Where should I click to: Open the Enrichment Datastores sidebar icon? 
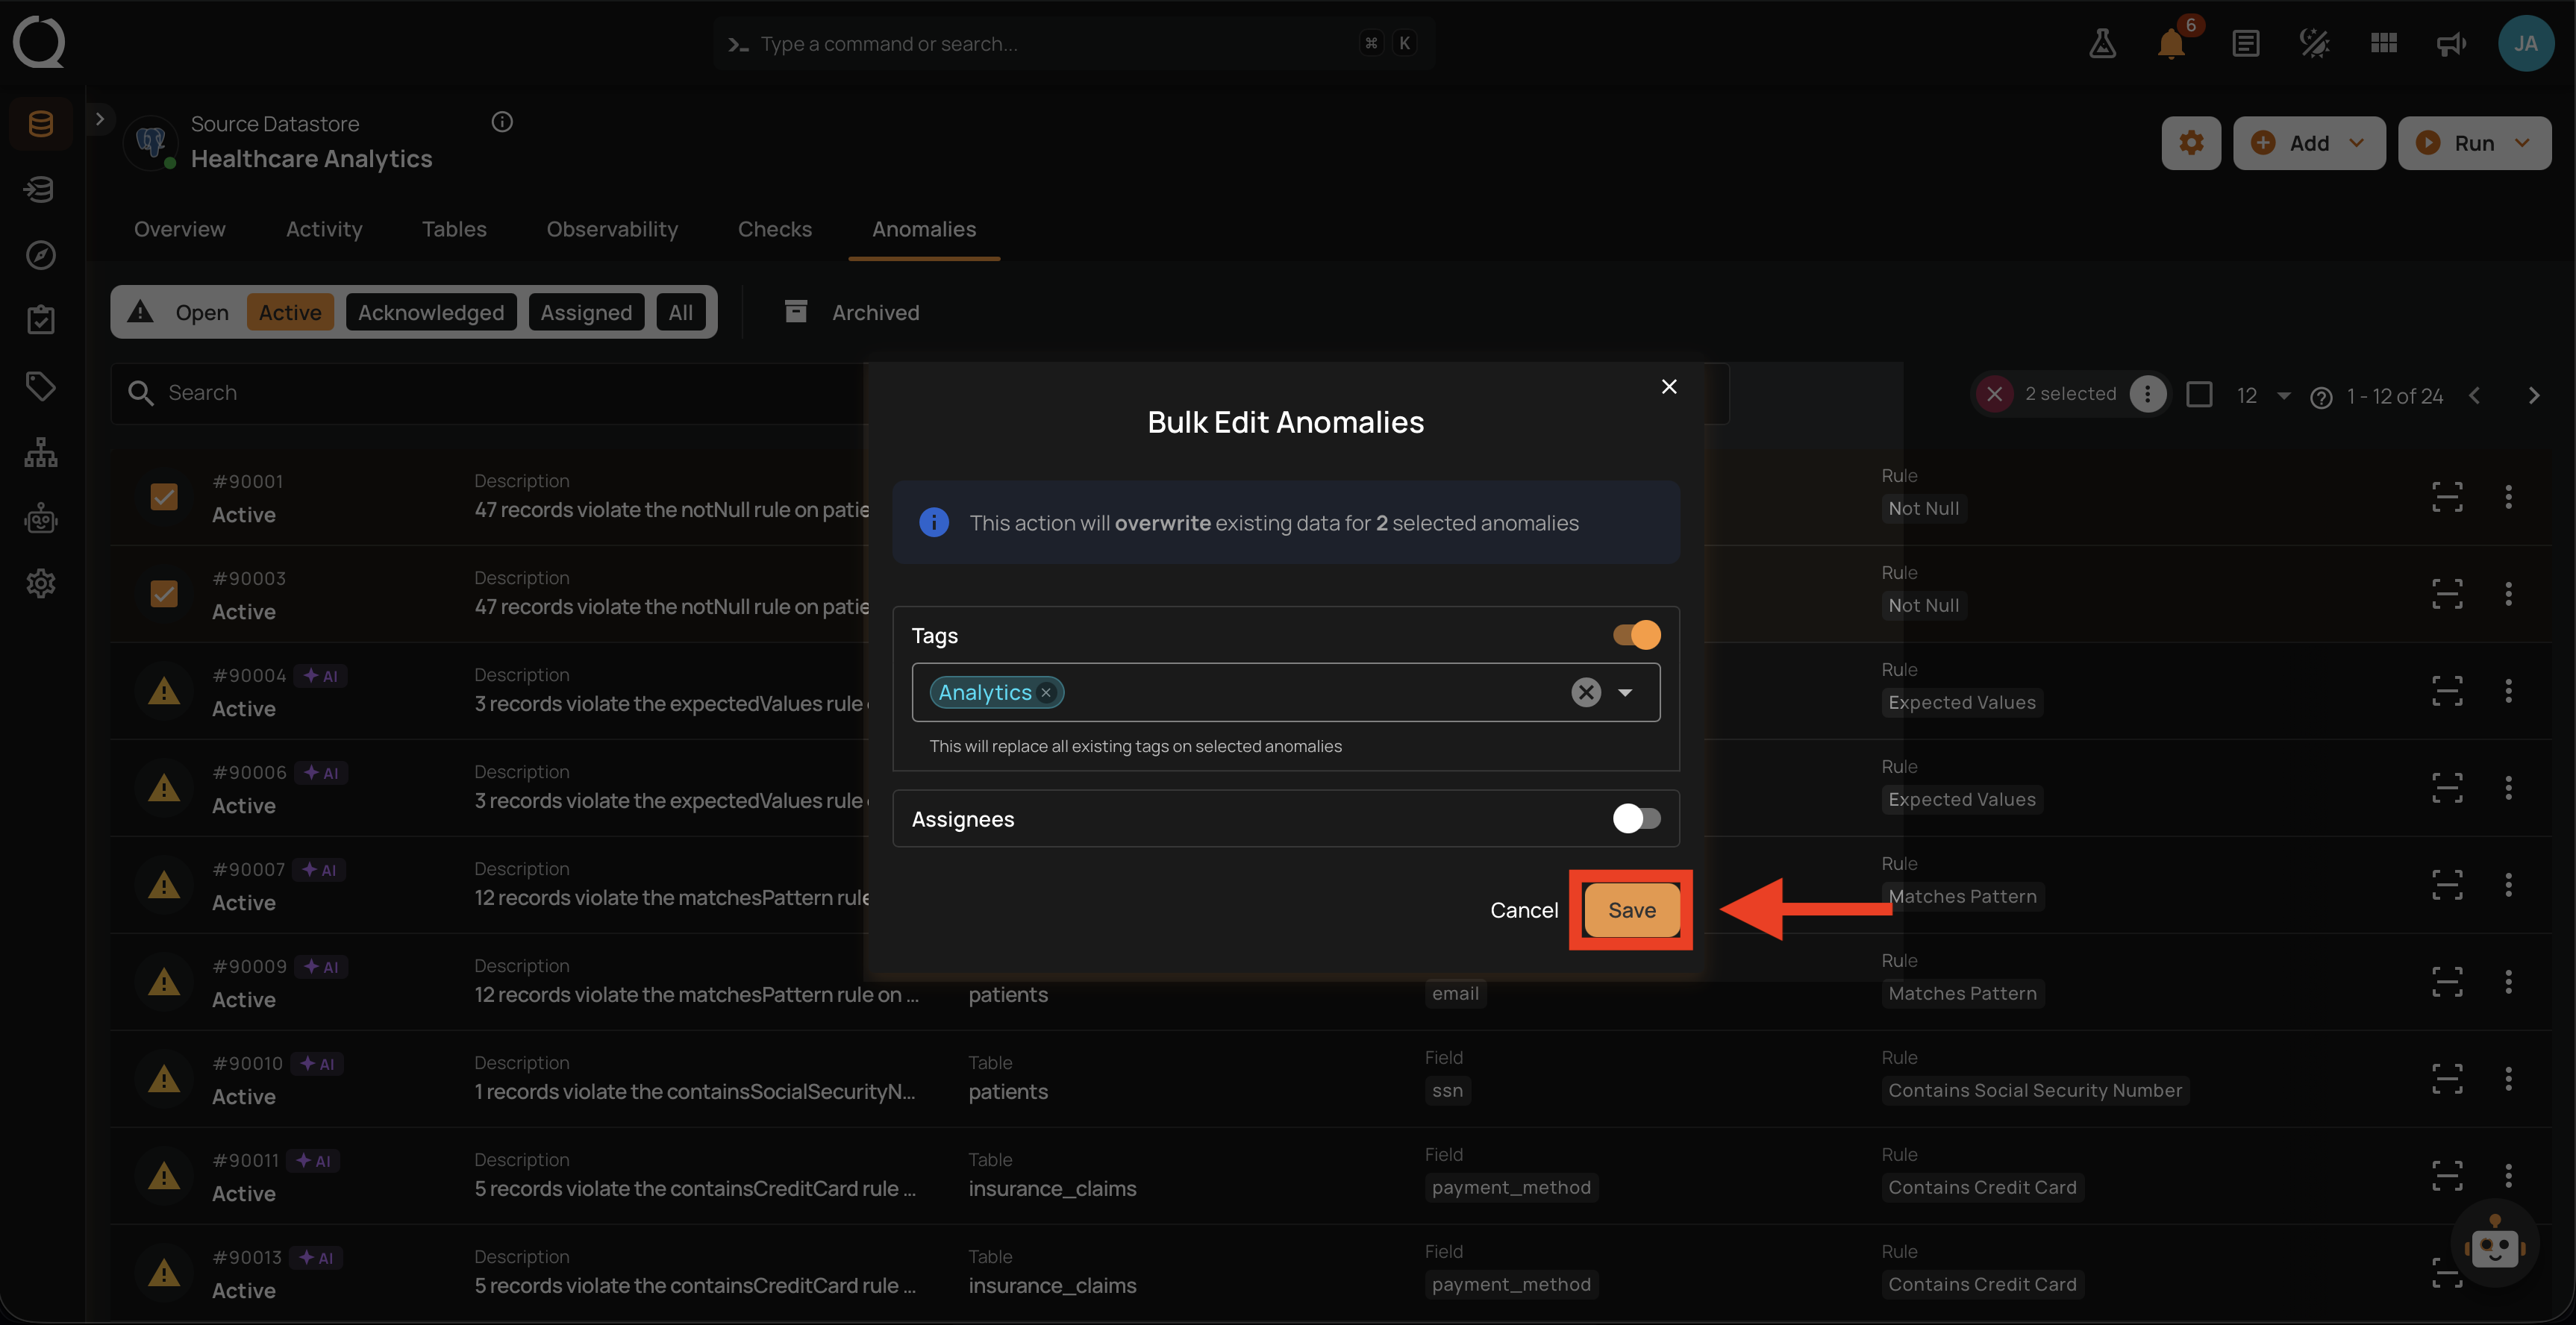pos(41,189)
